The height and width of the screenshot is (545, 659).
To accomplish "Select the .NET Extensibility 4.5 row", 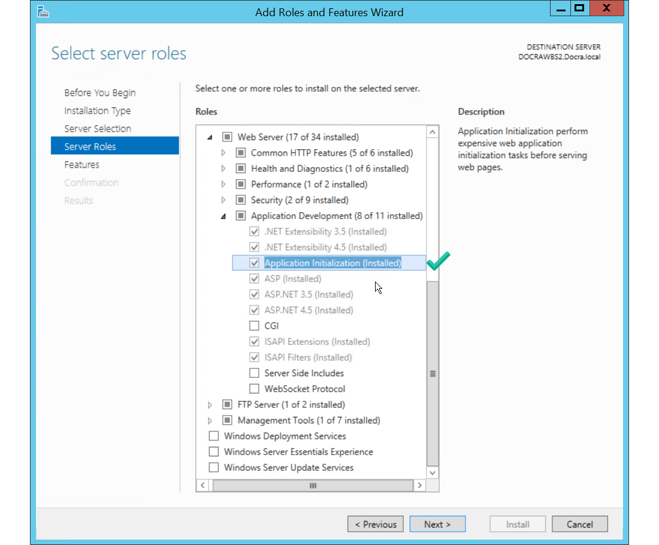I will (326, 247).
